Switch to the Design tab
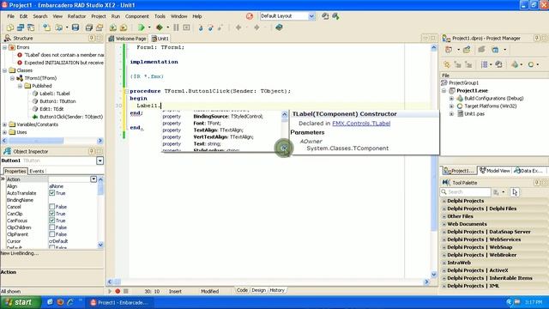This screenshot has height=309, width=549. (x=258, y=290)
